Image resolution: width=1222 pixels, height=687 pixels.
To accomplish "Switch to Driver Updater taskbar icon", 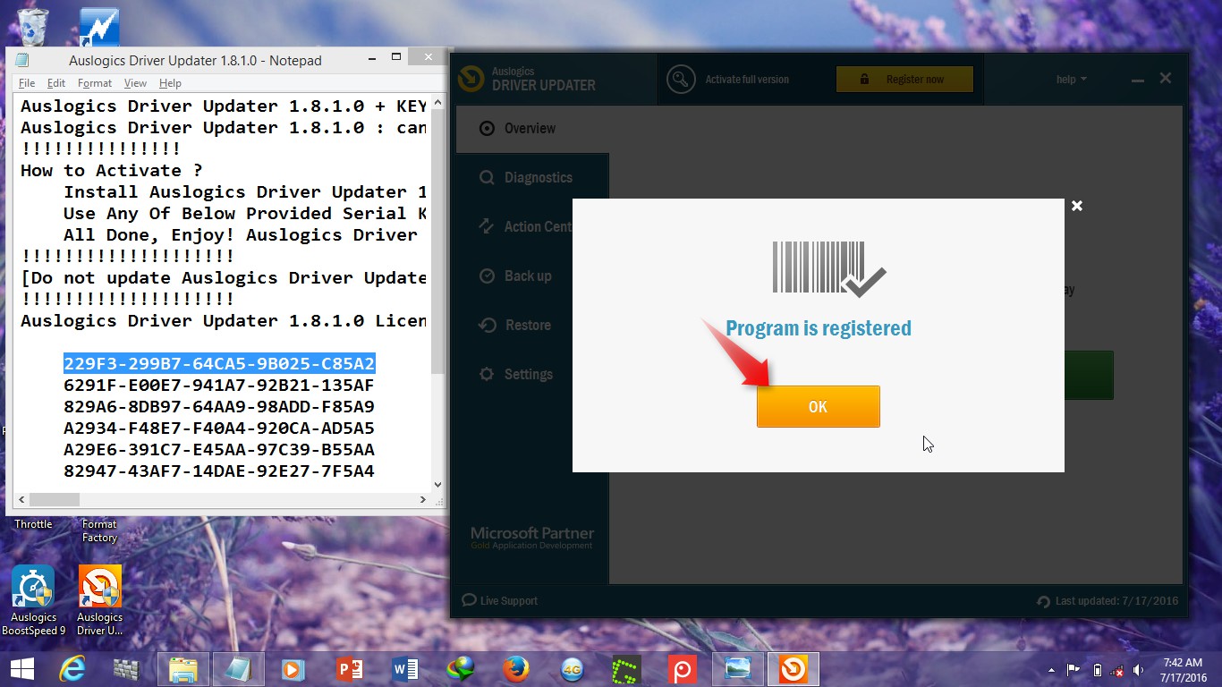I will click(793, 669).
